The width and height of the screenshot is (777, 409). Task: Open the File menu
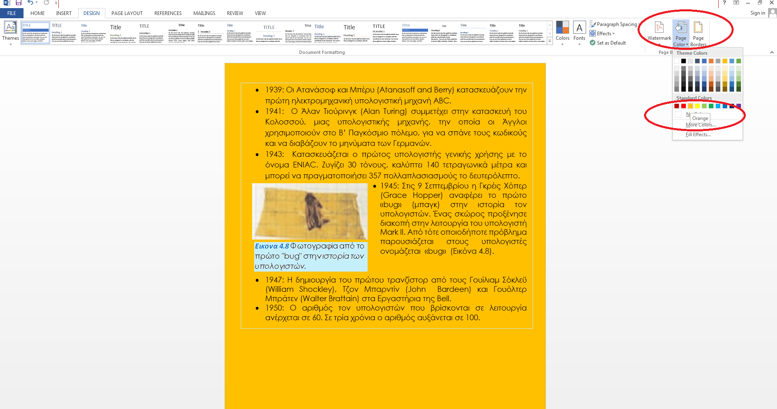click(x=12, y=13)
